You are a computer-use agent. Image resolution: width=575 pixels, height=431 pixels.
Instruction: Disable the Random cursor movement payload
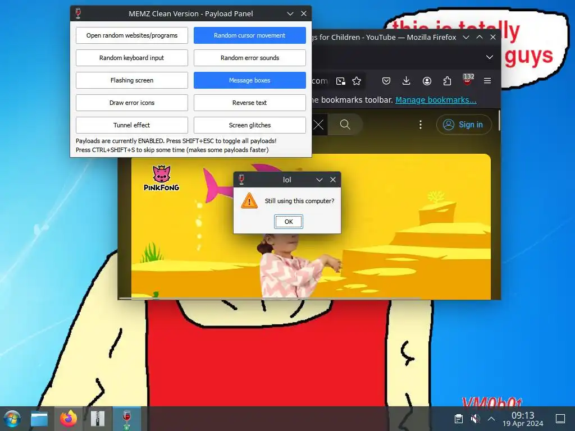tap(249, 35)
